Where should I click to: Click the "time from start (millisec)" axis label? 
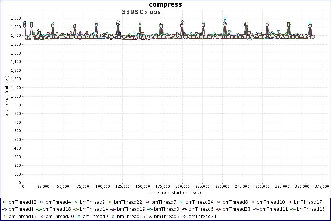(x=175, y=193)
